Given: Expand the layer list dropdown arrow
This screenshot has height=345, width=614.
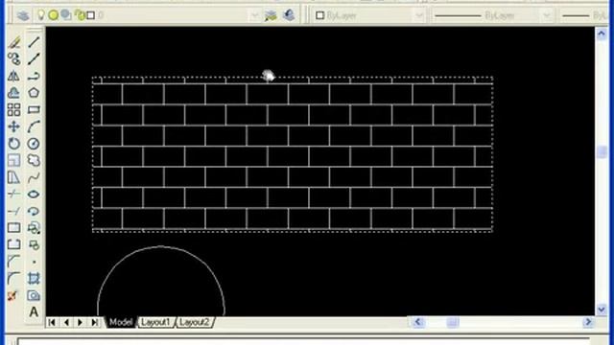Looking at the screenshot, I should pos(254,15).
